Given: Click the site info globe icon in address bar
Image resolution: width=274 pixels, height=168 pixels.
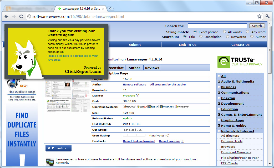Looking at the screenshot, I should point(29,16).
